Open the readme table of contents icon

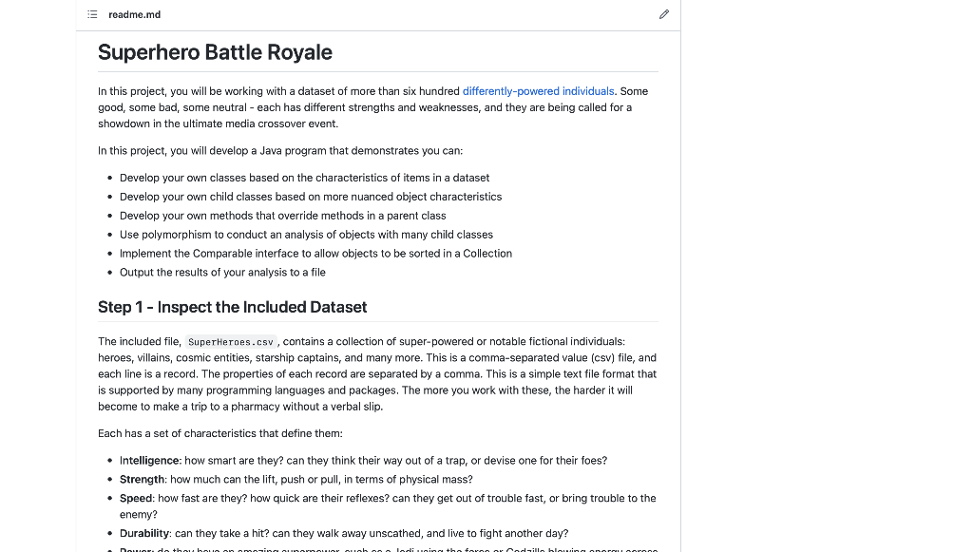point(92,14)
